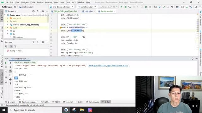Open the VCS menu
Viewport: 202px width, 113px height.
pos(74,2)
